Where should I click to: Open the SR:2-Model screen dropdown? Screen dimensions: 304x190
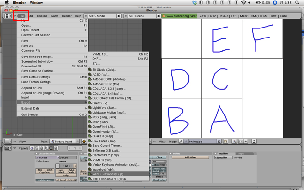point(85,16)
